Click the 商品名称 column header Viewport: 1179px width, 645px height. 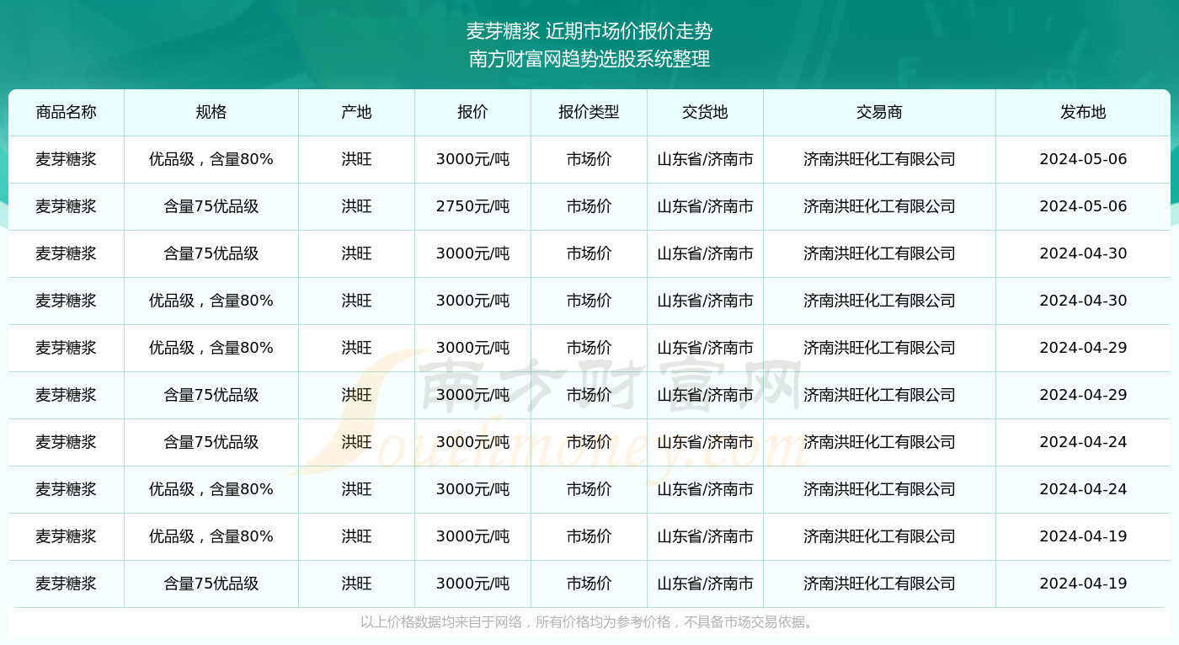(x=66, y=113)
